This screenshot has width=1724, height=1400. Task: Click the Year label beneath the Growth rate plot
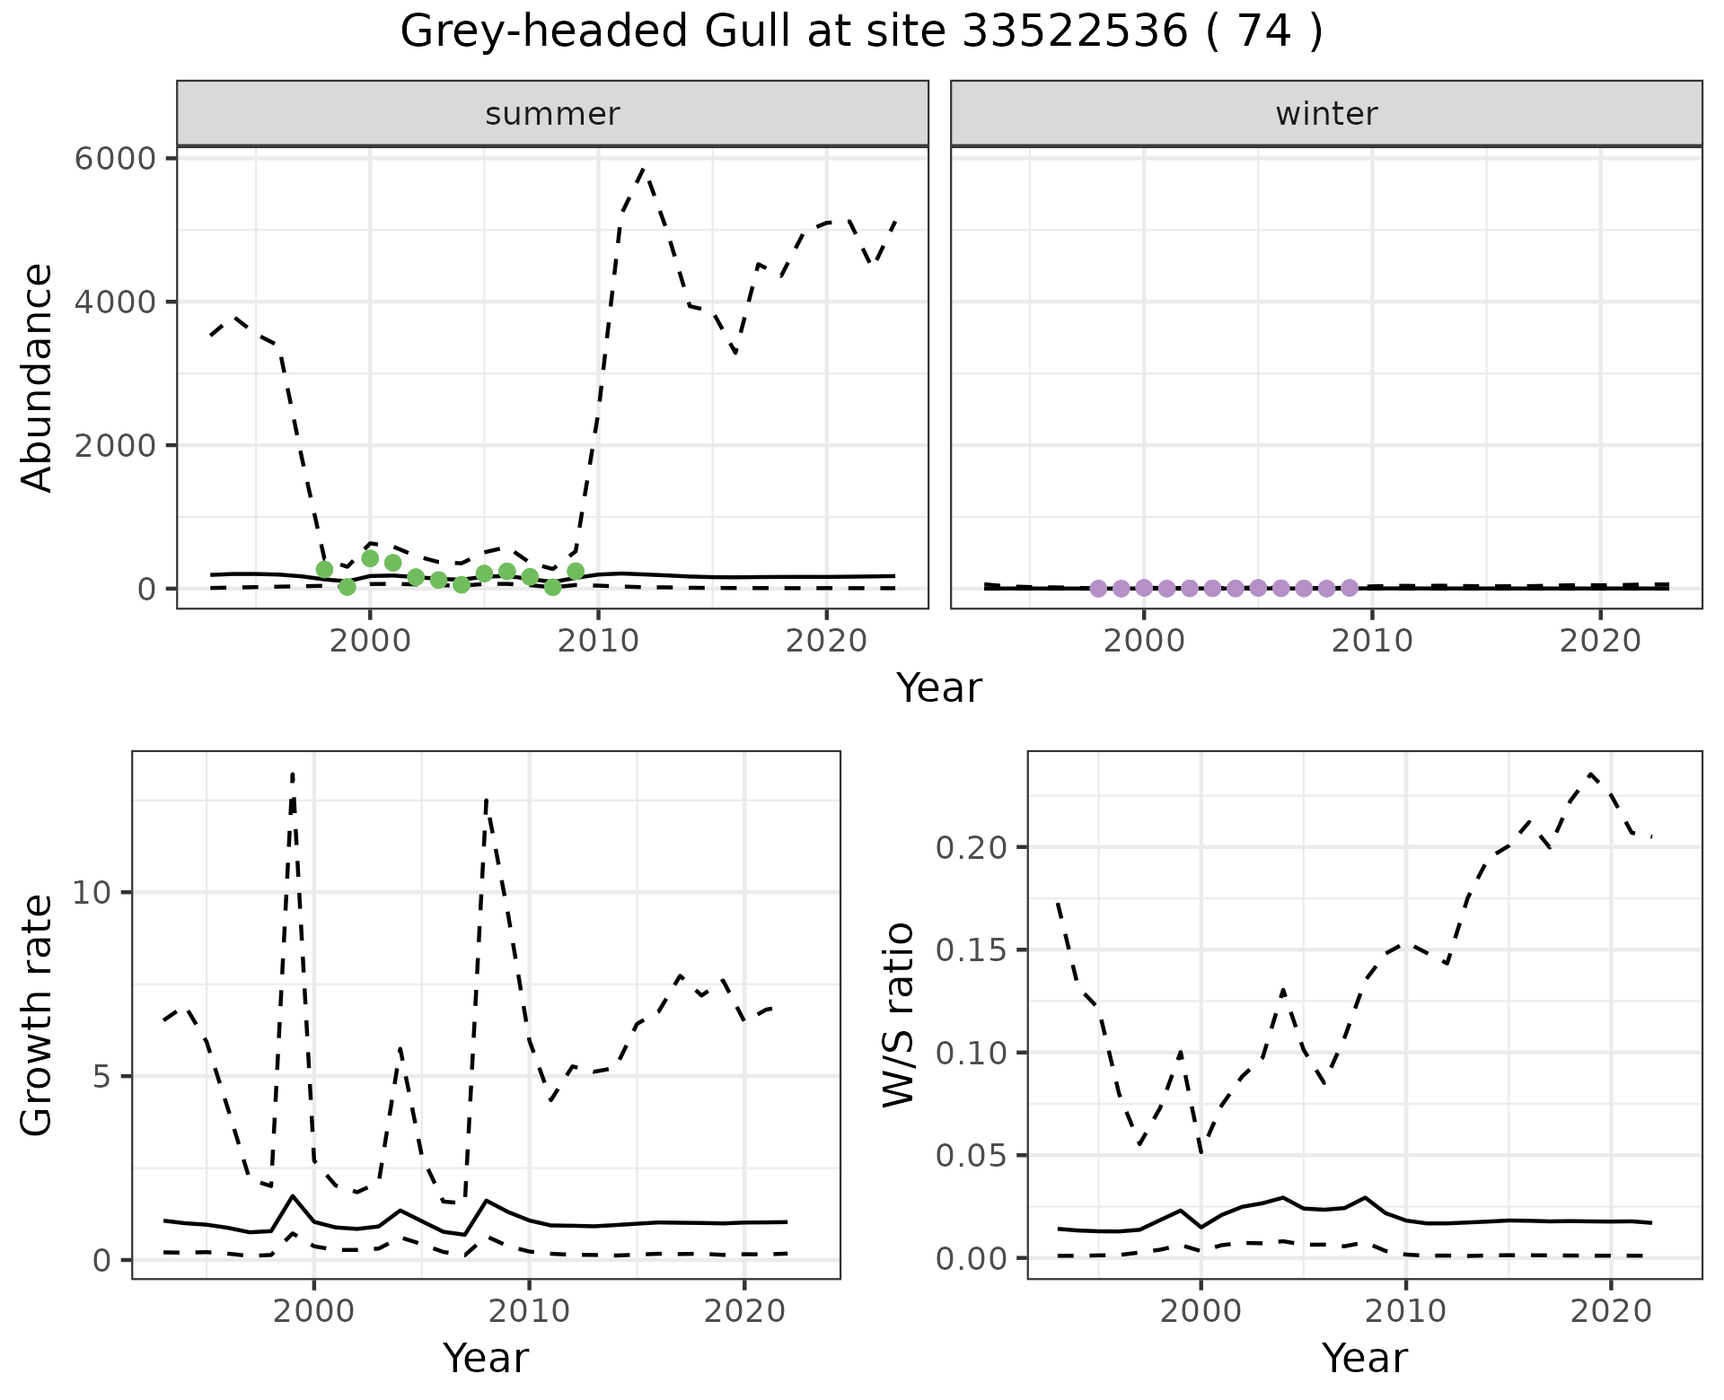(x=486, y=1359)
